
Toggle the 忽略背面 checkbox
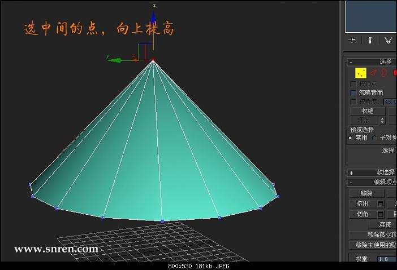(x=353, y=92)
